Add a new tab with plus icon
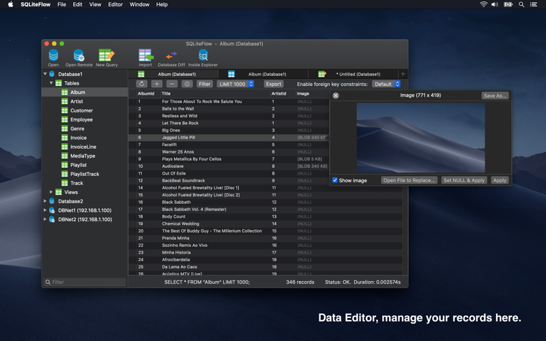The width and height of the screenshot is (546, 341). (403, 74)
